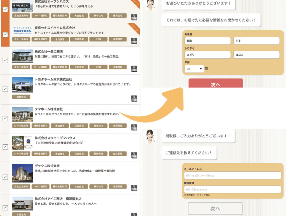Image resolution: width=289 pixels, height=216 pixels.
Task: Click the デックス株式会社 building thumbnail
Action: (23, 173)
